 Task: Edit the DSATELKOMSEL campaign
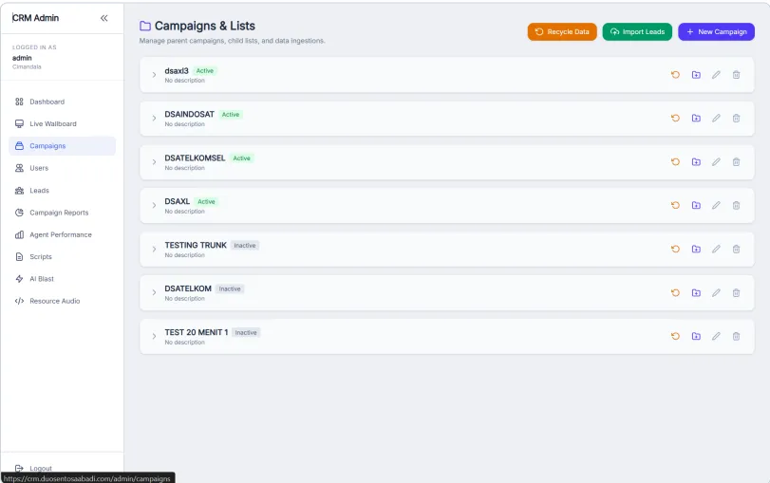coord(716,162)
